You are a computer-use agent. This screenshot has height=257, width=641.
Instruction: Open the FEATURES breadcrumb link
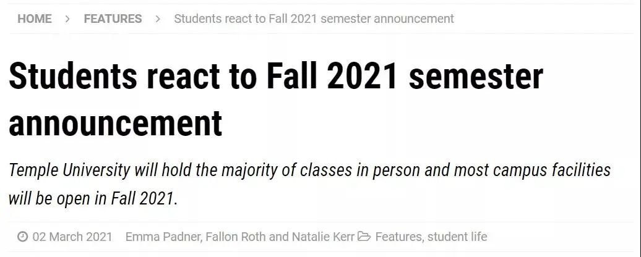[113, 19]
